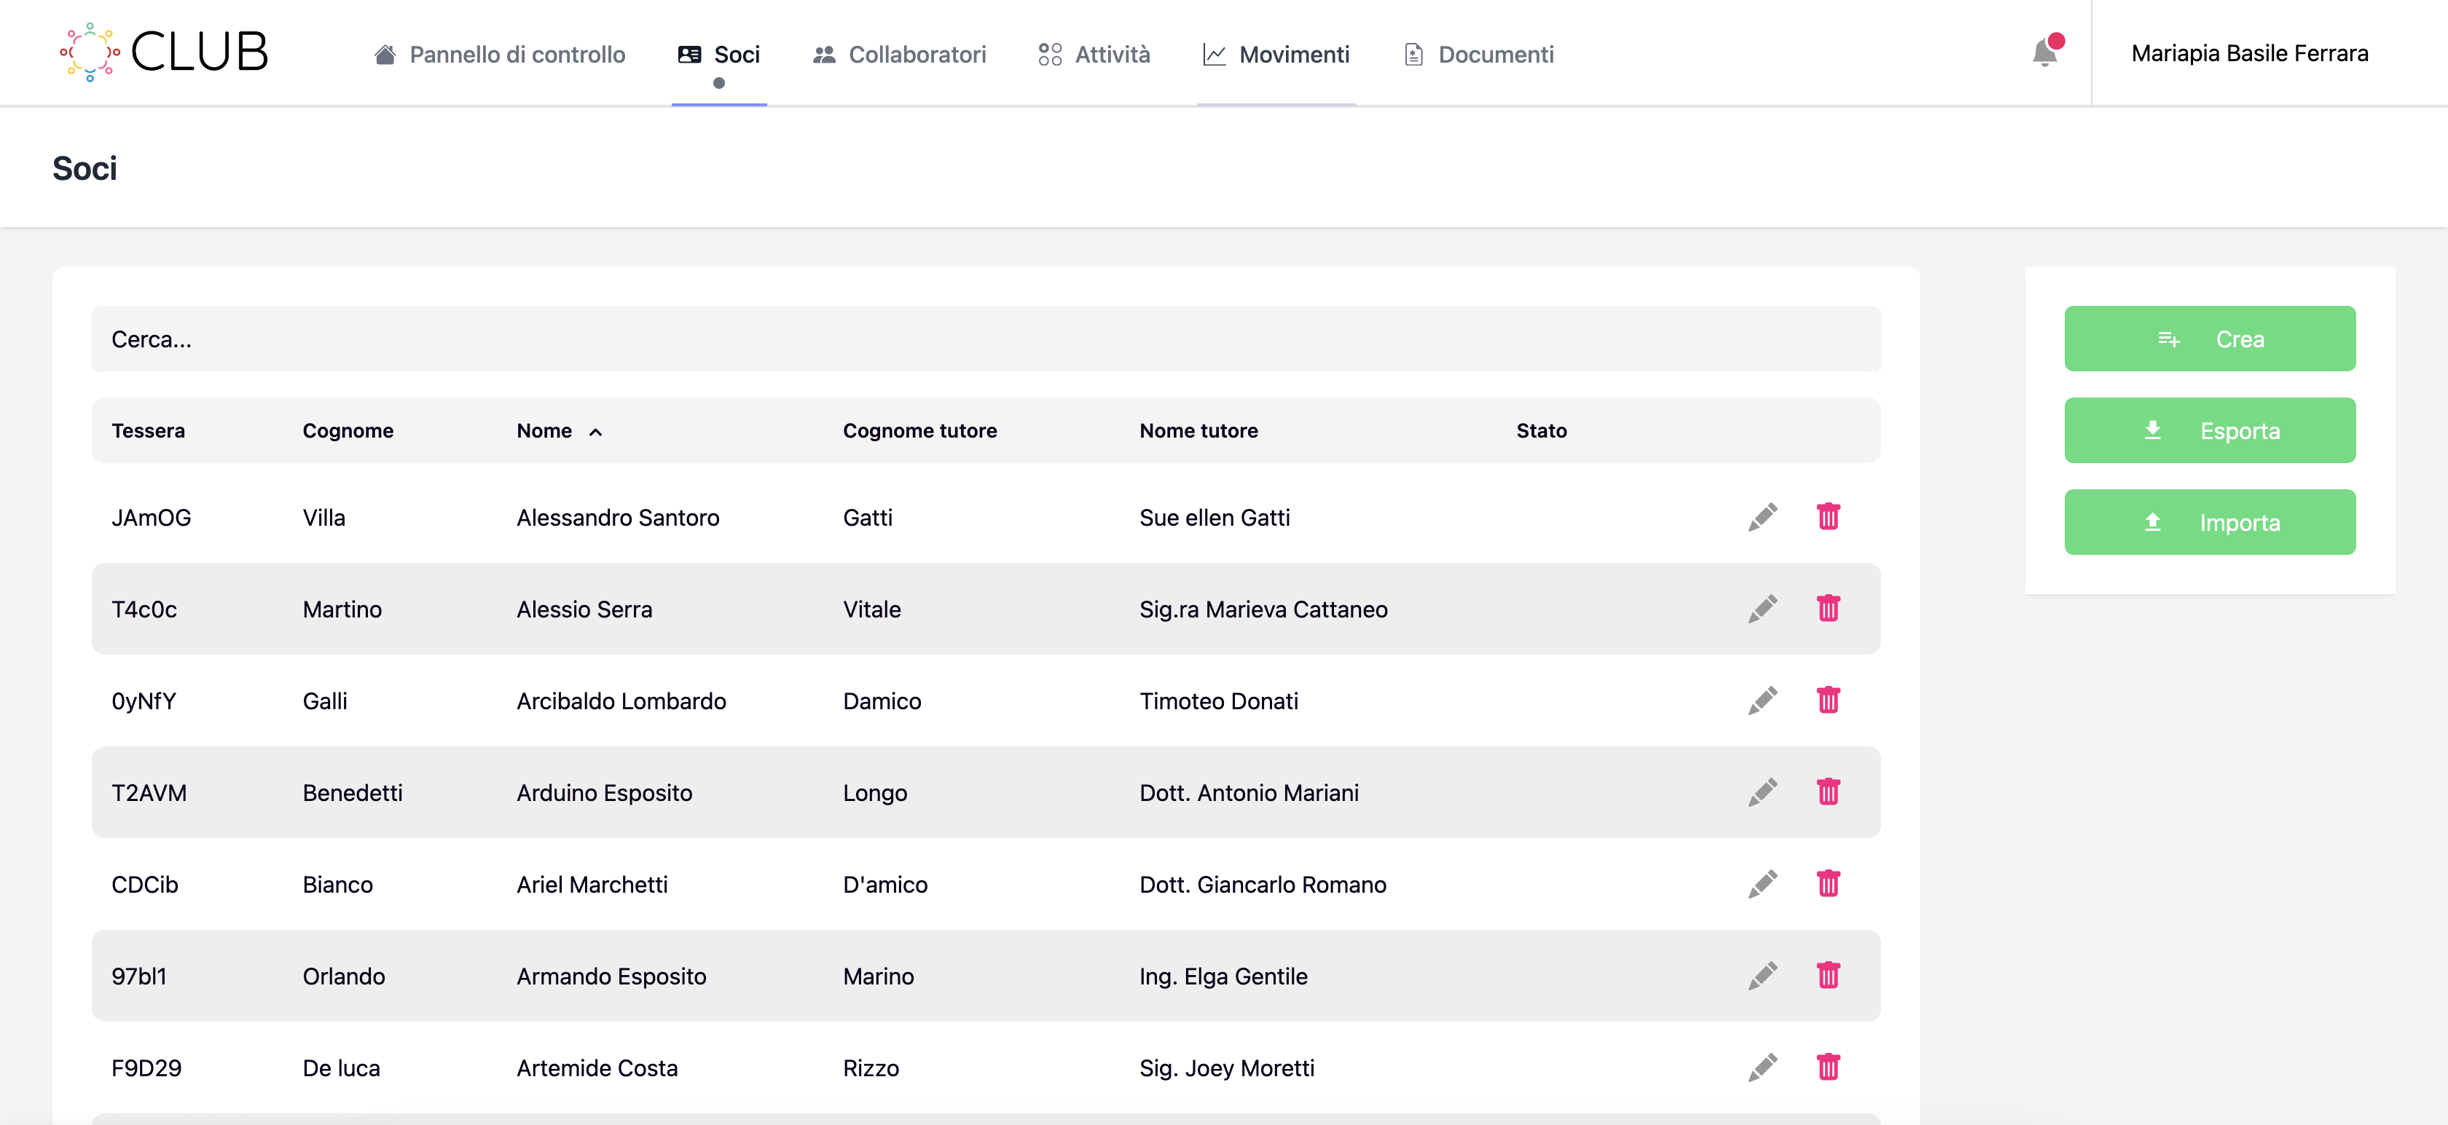Click tutor name Dott. Antonio Mariani

pyautogui.click(x=1249, y=792)
